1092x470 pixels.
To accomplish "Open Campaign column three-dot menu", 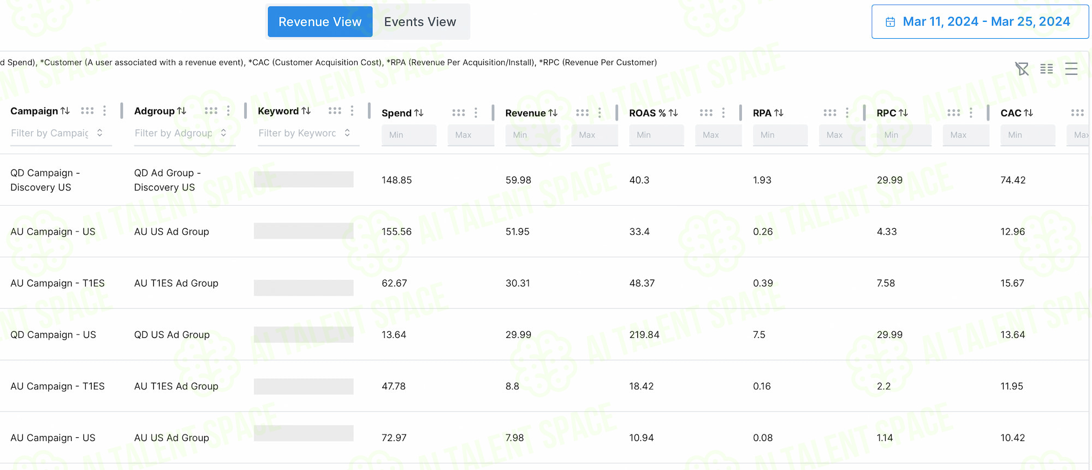I will click(104, 111).
